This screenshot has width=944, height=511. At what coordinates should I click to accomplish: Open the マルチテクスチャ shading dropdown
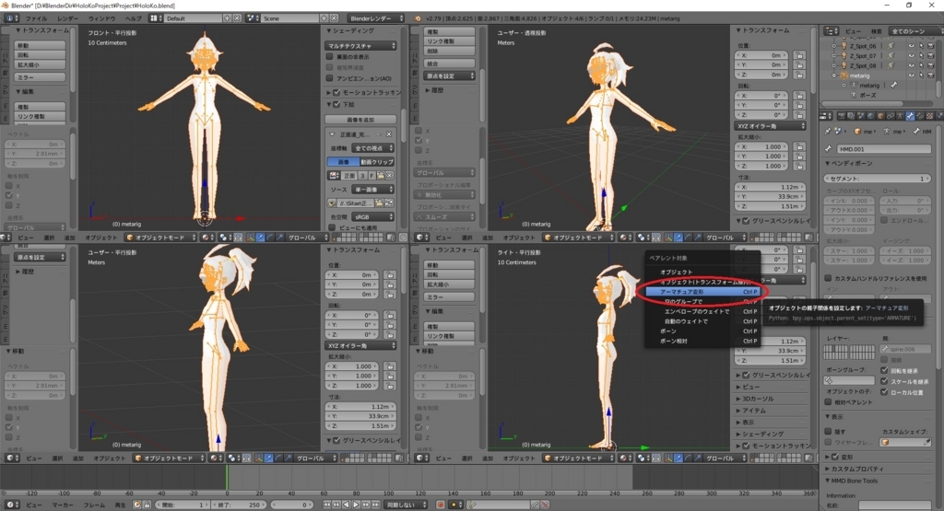[x=360, y=46]
